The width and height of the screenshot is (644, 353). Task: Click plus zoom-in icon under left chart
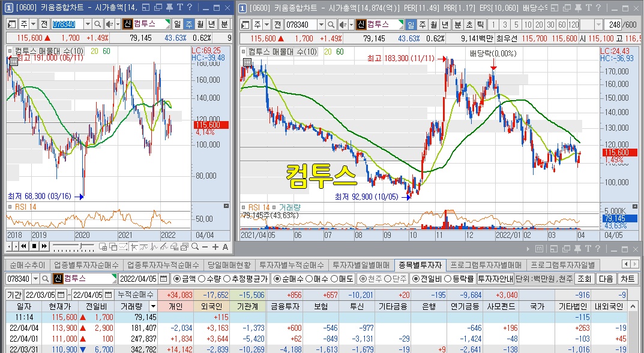click(215, 247)
